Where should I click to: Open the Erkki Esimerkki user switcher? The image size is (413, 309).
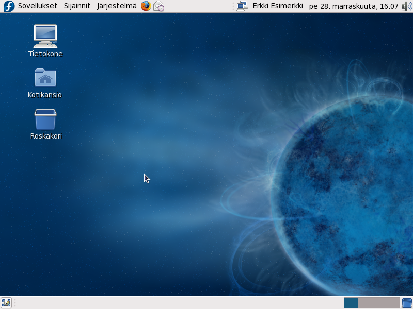(x=277, y=6)
